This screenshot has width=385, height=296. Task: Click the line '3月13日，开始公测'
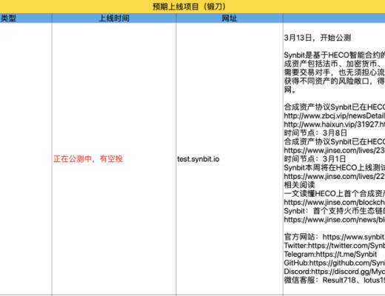[x=318, y=38]
